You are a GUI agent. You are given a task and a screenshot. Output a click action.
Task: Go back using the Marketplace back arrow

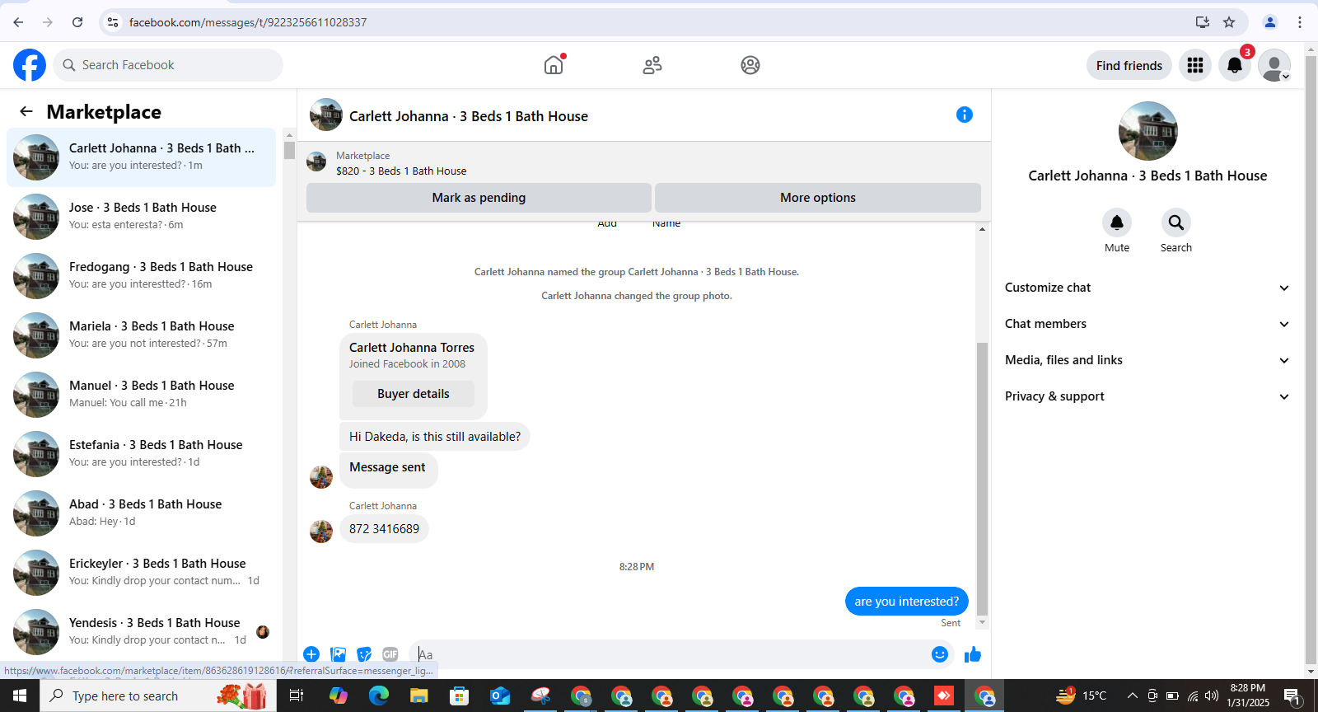[26, 111]
